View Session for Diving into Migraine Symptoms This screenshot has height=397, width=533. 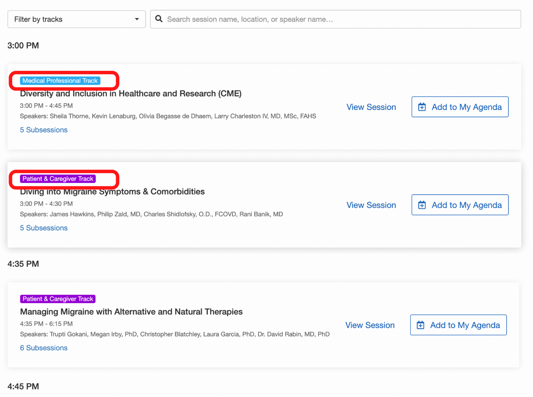coord(371,205)
